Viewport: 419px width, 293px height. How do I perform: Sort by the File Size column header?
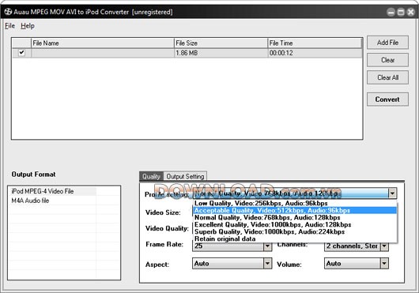221,43
